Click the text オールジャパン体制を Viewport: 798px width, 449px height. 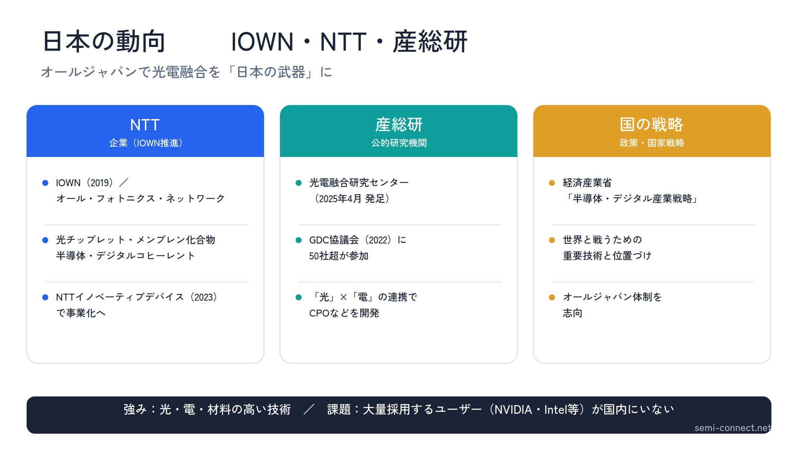click(x=612, y=297)
